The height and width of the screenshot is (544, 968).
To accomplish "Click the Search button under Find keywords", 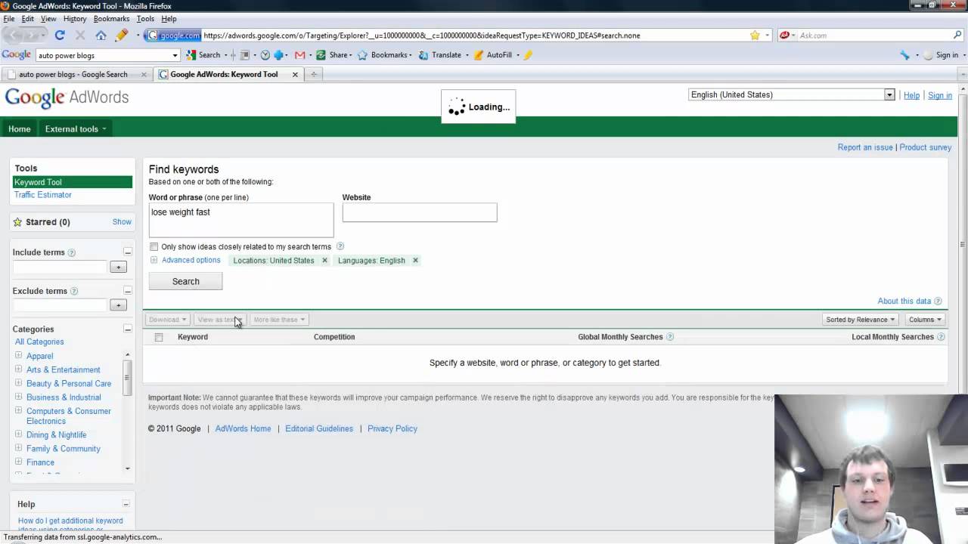I will coord(185,281).
